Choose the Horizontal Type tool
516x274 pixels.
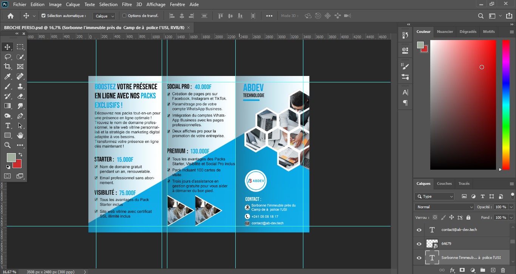(7, 125)
